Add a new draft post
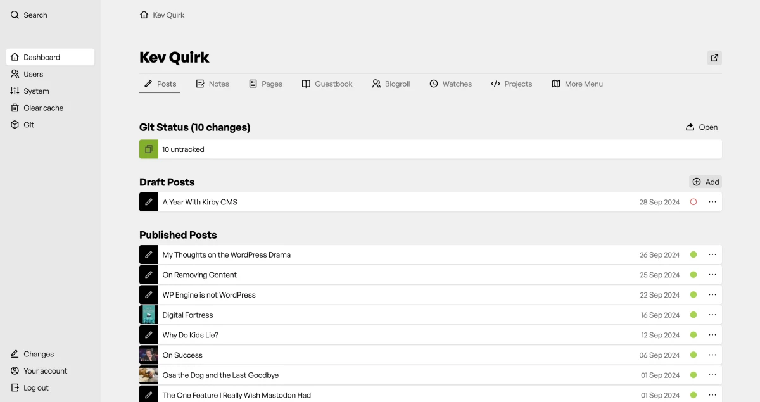Viewport: 760px width, 402px height. 706,182
